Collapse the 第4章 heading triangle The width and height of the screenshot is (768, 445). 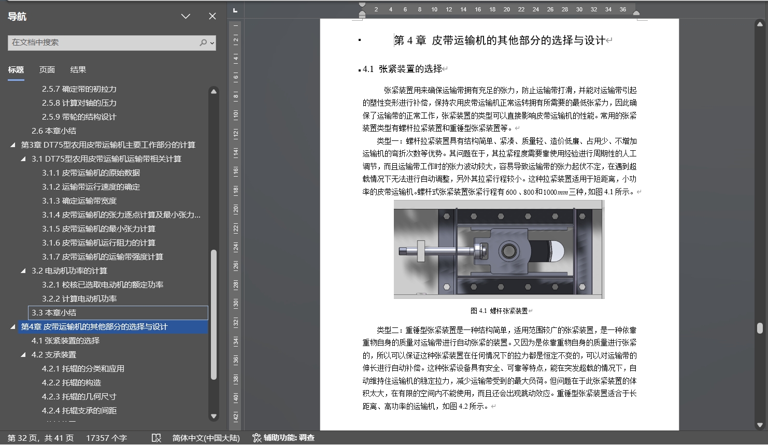[13, 327]
